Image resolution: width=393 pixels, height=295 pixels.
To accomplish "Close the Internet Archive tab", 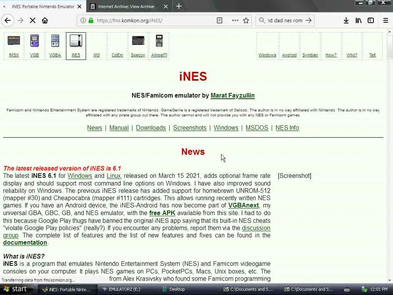I will click(166, 7).
